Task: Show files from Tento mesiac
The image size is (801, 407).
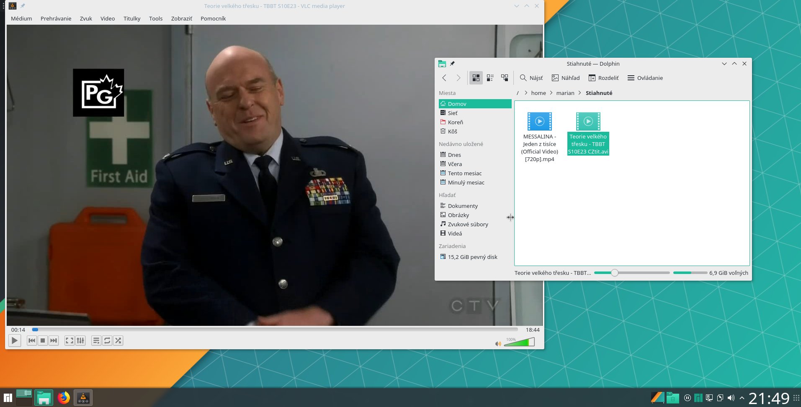Action: click(475, 173)
